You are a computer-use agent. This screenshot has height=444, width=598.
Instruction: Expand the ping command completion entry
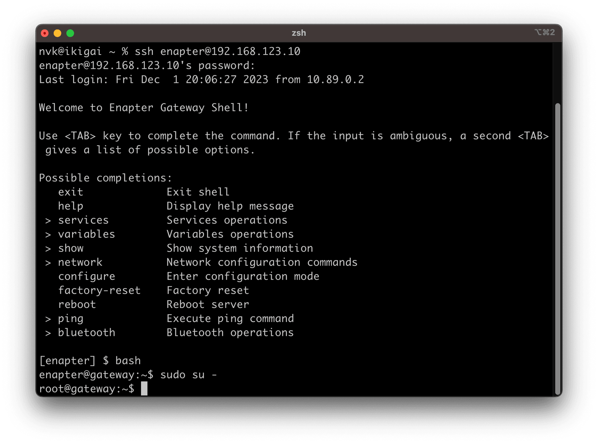(x=70, y=318)
